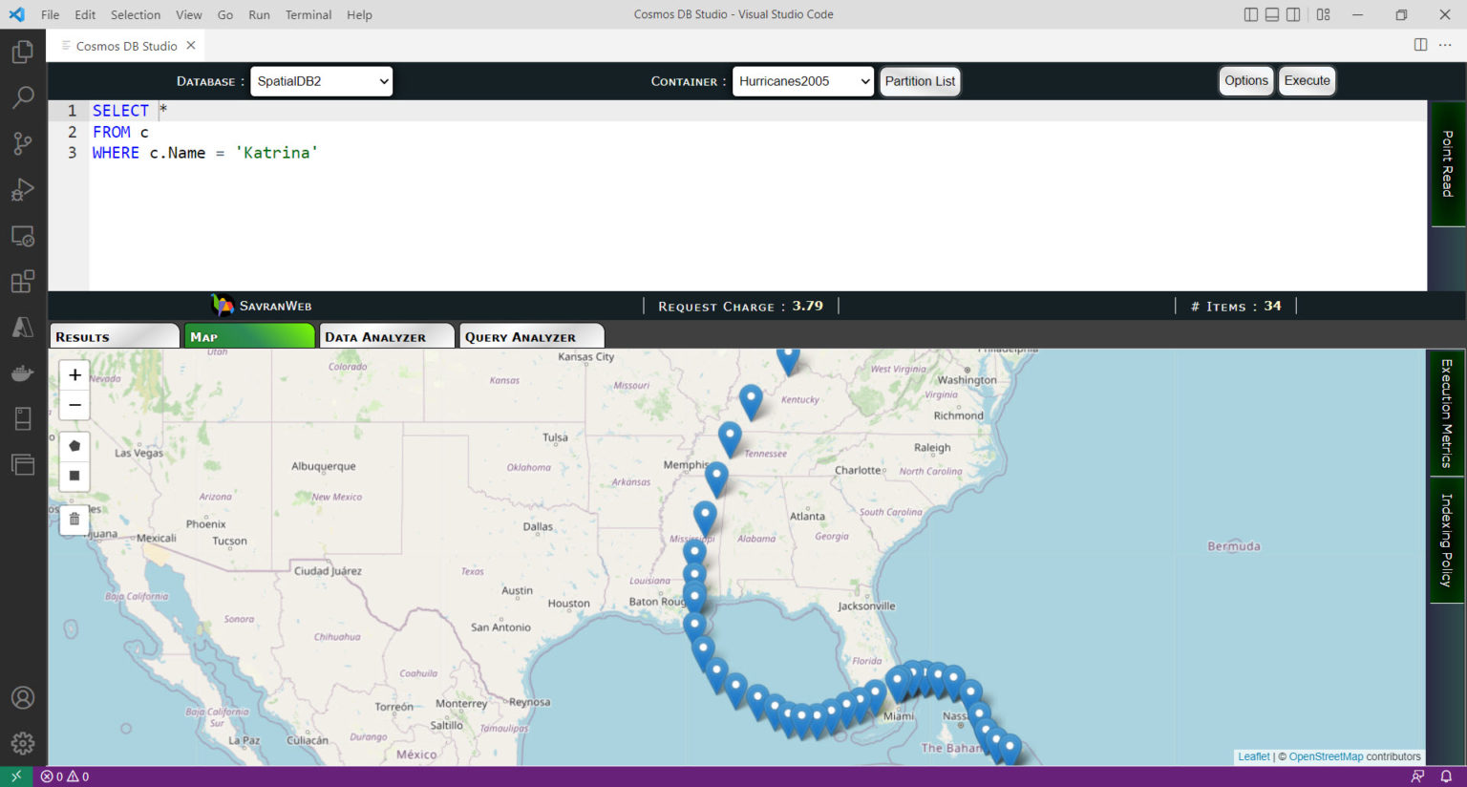The image size is (1467, 787).
Task: Clear drawn shapes with the trash tool
Action: tap(74, 519)
